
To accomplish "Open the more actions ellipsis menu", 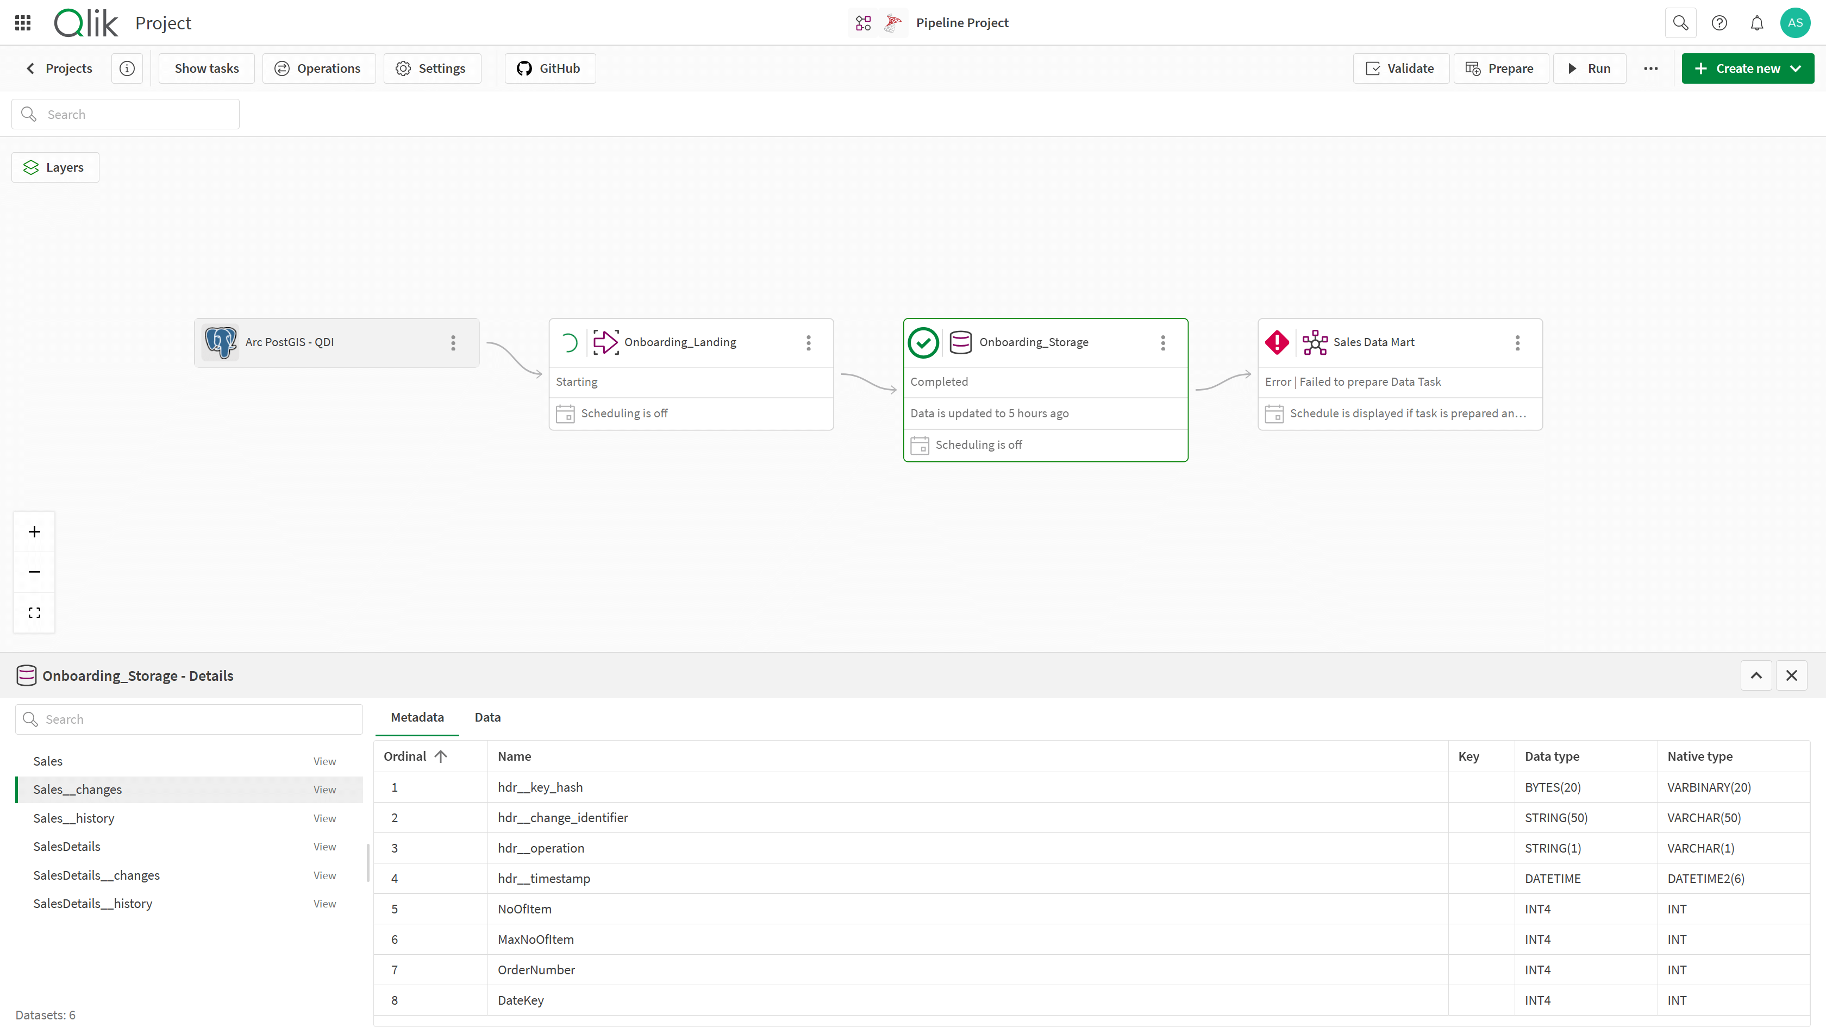I will click(1651, 68).
